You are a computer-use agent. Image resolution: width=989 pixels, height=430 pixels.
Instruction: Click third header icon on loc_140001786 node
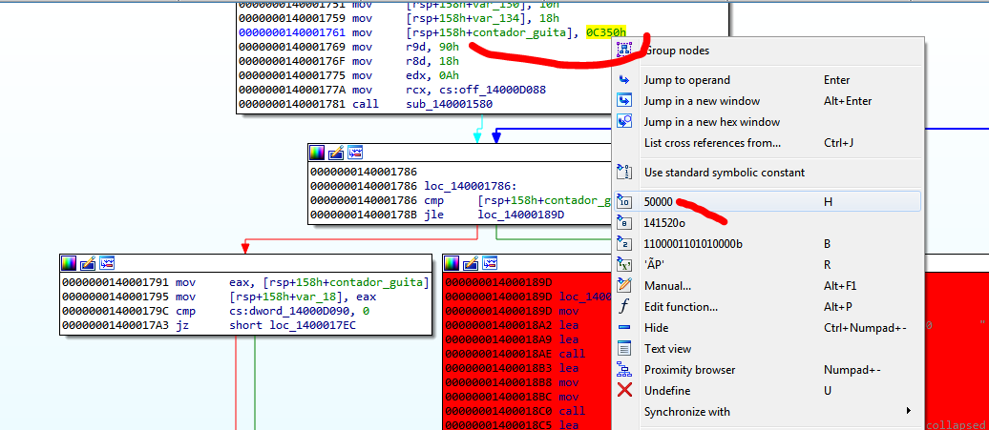pyautogui.click(x=354, y=153)
